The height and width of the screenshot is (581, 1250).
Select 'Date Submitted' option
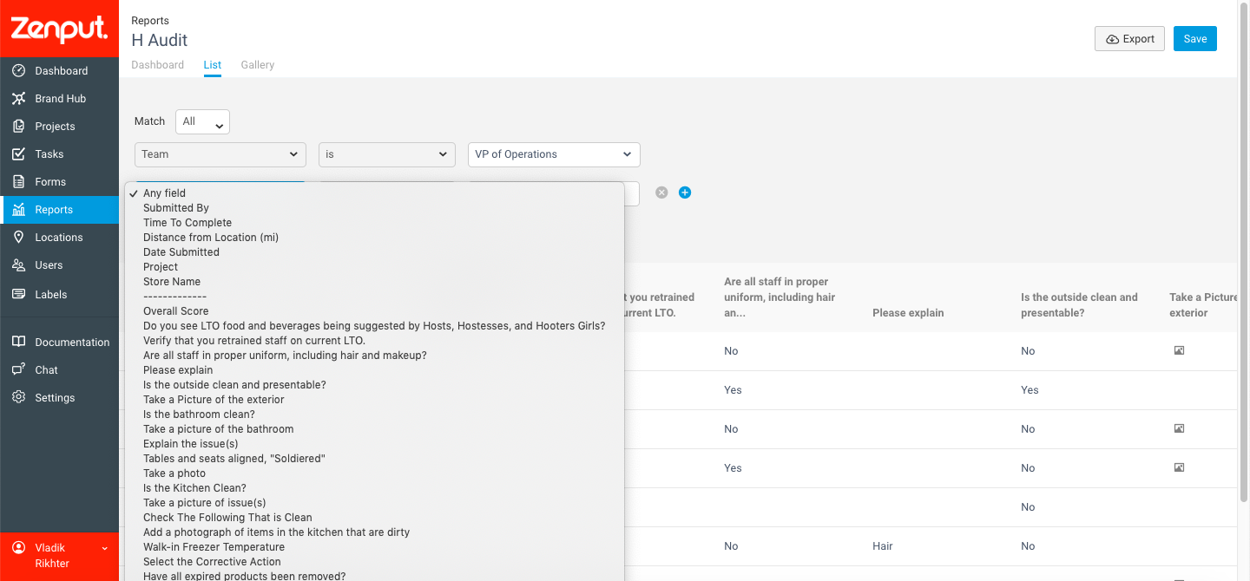pos(374,252)
